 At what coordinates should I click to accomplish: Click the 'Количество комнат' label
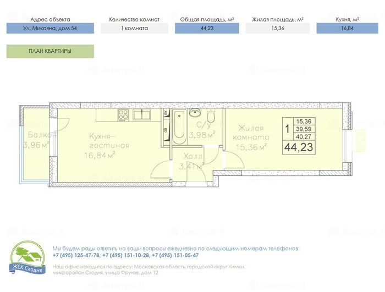pos(134,19)
